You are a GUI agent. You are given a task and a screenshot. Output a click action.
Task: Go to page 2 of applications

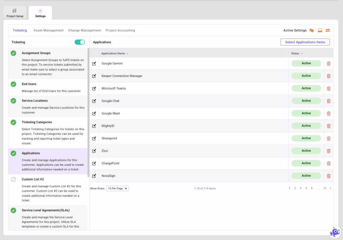coord(295,188)
